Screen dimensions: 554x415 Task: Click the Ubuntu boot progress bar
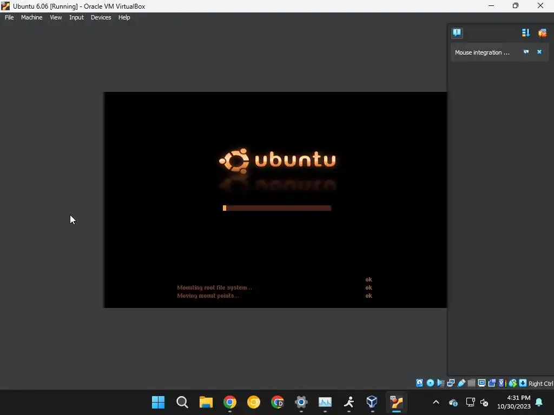click(x=277, y=208)
